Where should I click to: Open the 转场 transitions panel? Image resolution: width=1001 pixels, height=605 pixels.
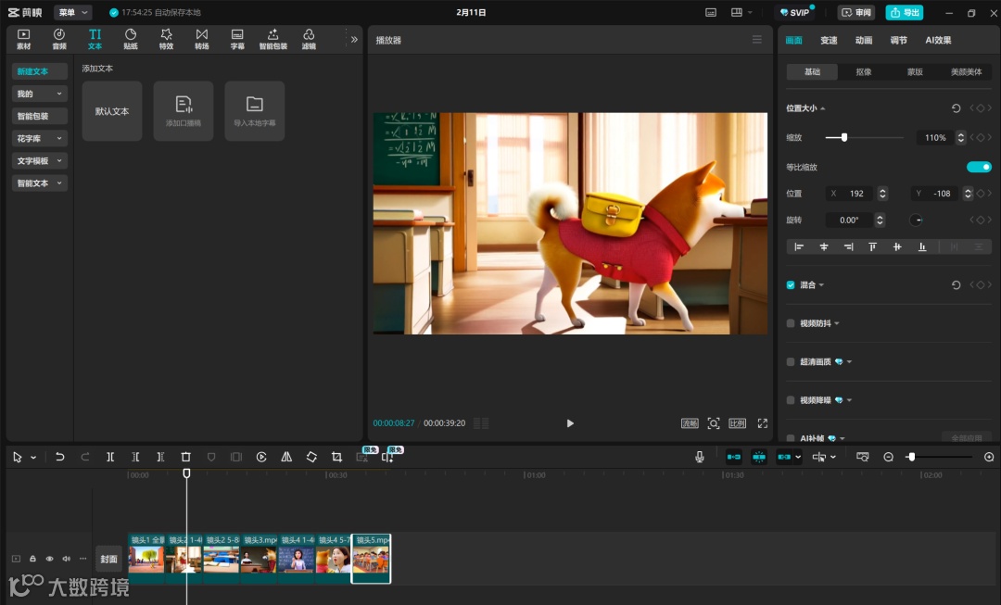[x=202, y=39]
